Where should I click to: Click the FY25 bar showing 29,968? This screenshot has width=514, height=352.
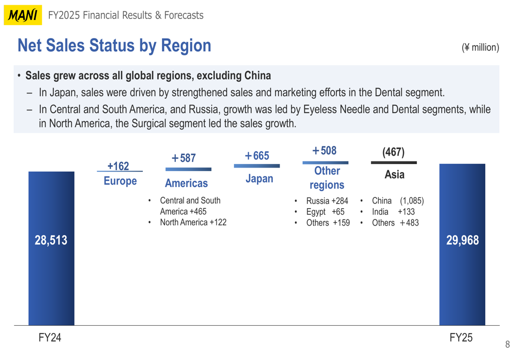tap(462, 244)
